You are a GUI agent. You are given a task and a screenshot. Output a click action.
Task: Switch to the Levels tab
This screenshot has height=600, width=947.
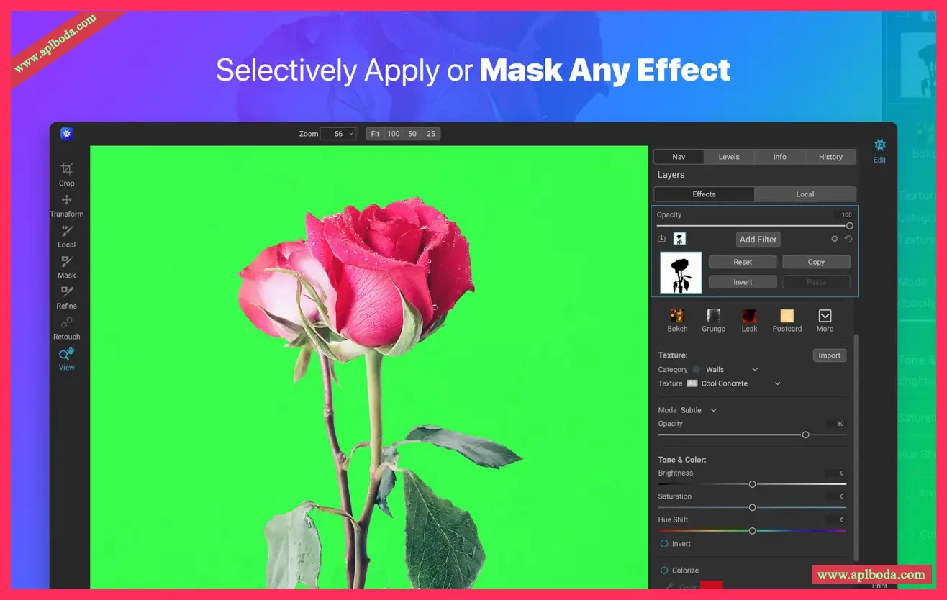(x=728, y=157)
